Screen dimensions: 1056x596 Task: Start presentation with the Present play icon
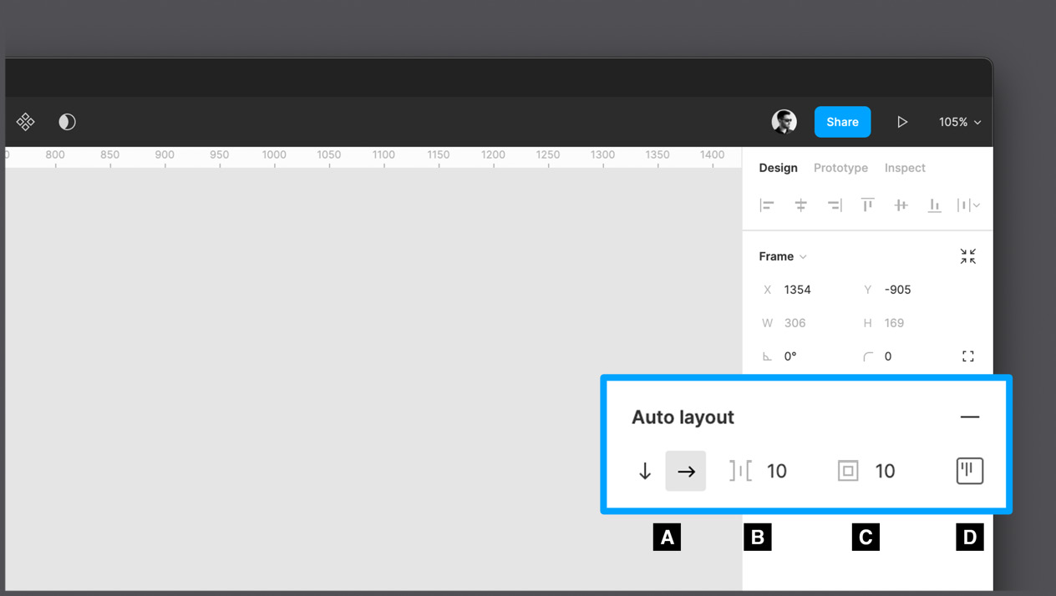point(902,121)
